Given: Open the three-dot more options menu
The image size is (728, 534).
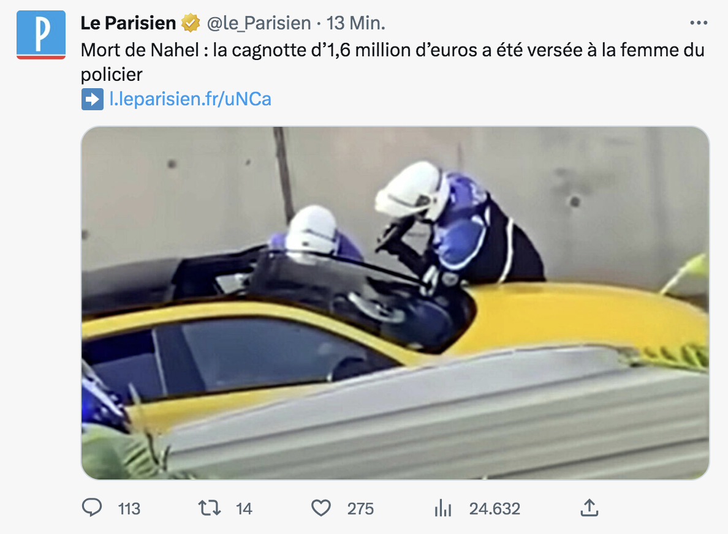Looking at the screenshot, I should click(x=699, y=23).
